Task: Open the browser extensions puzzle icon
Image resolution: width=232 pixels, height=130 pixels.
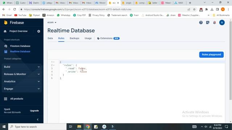Action: click(x=206, y=9)
